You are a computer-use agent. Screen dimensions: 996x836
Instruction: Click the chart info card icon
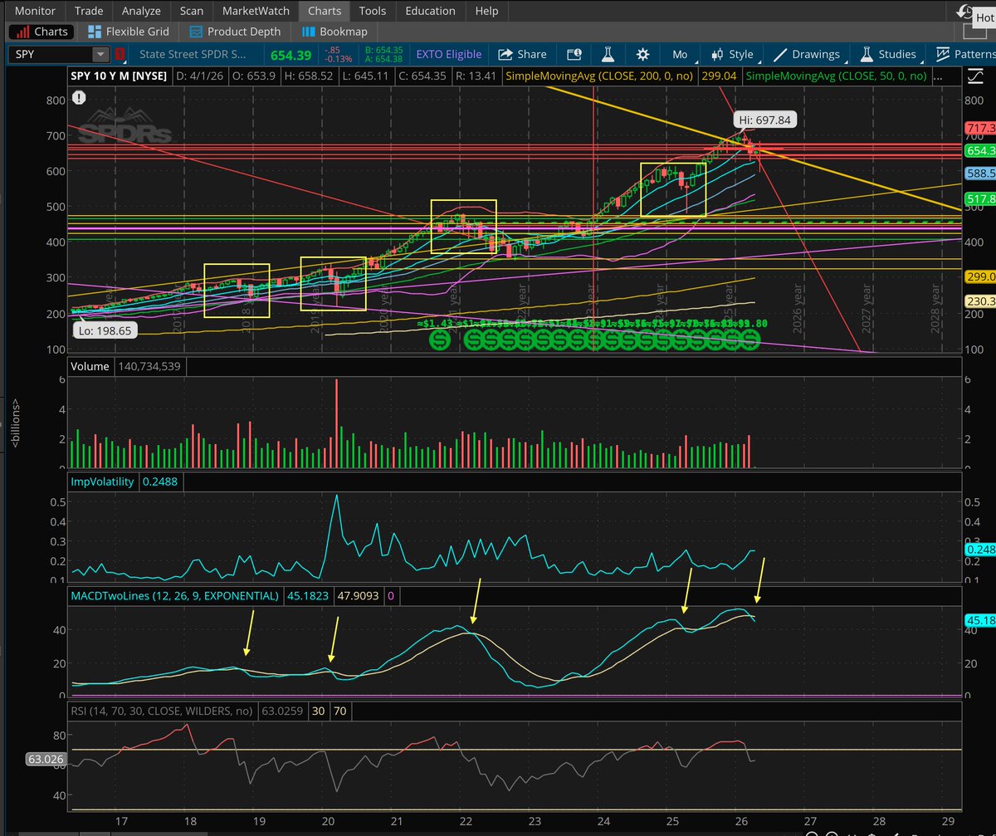(574, 54)
